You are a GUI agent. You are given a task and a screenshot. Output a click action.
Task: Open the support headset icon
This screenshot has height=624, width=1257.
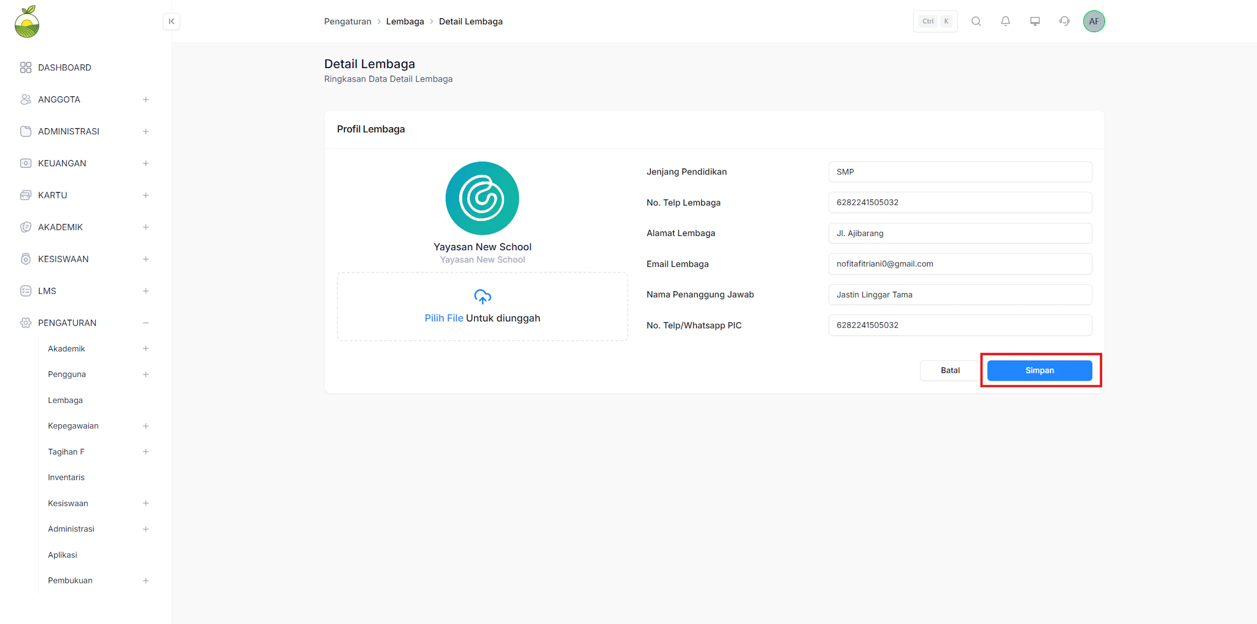point(1064,21)
